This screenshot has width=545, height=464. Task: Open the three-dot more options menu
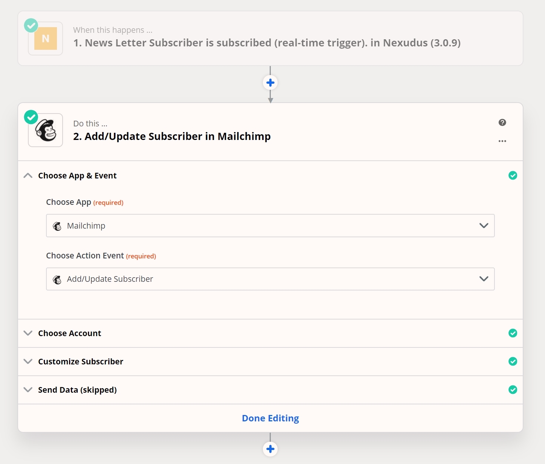click(x=502, y=141)
